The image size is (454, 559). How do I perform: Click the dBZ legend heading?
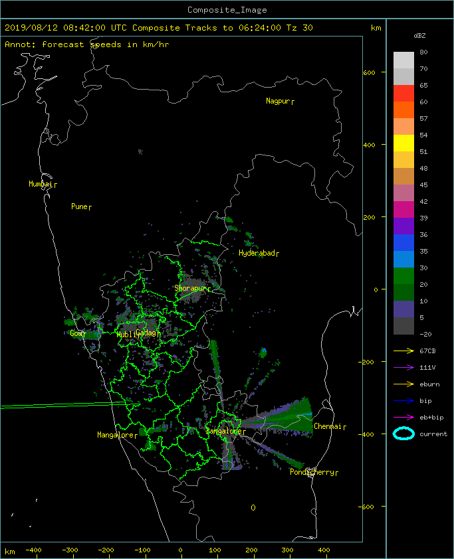pyautogui.click(x=419, y=36)
